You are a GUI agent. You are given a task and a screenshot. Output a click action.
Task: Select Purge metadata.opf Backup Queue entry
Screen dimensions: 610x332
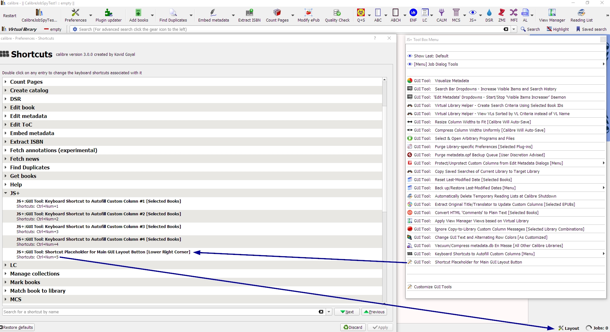click(506, 155)
